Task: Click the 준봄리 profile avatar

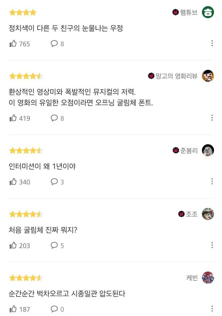Action: (208, 150)
